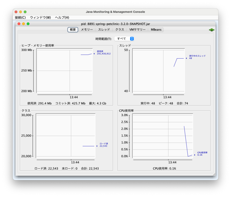
Task: Click the pid 8891 spring-petclinic window title
Action: pos(115,24)
